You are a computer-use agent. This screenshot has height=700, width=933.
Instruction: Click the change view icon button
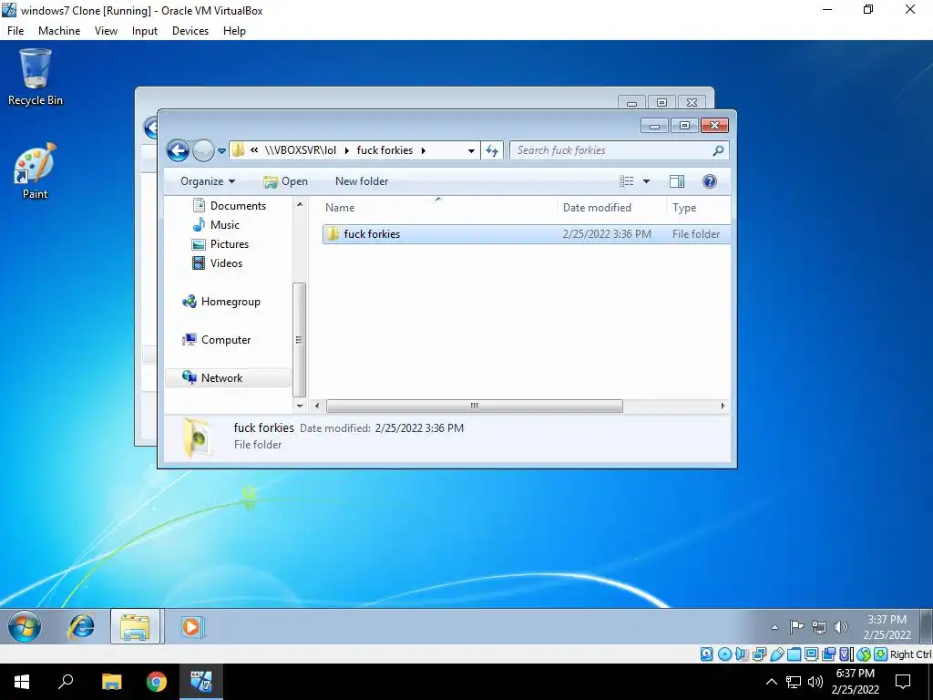(x=627, y=181)
